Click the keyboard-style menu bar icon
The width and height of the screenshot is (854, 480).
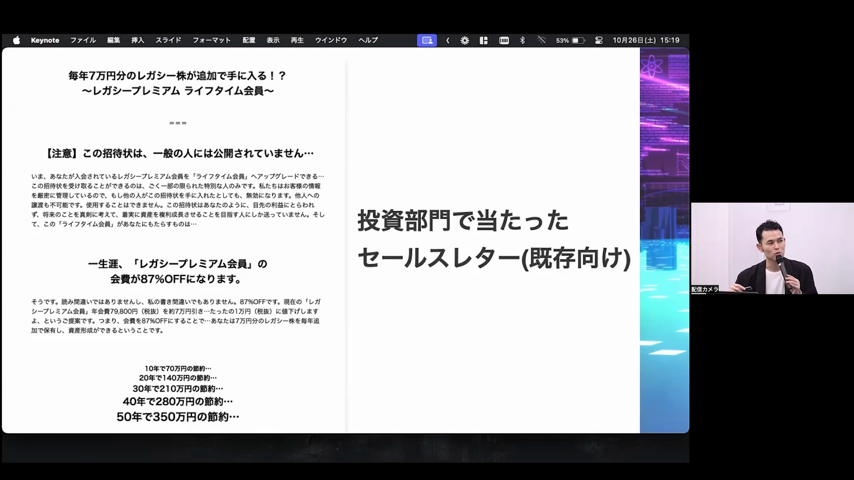(504, 40)
